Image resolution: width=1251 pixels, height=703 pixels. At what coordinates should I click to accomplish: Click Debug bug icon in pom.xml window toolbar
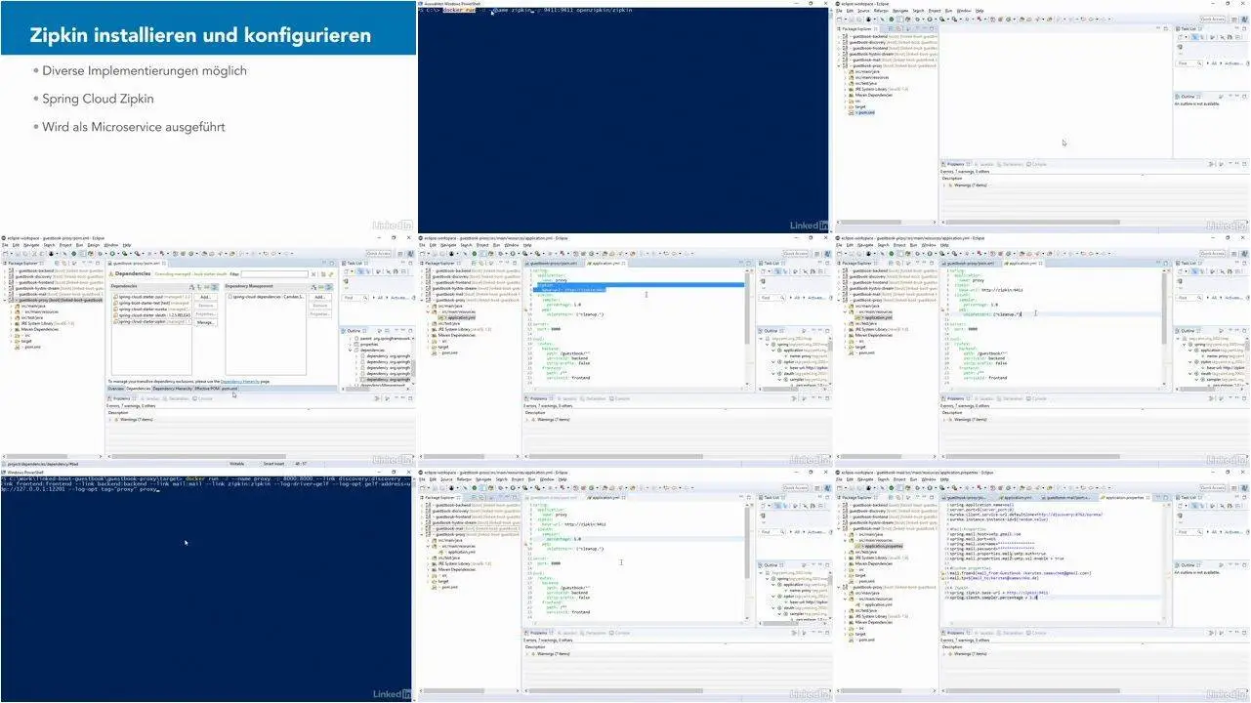pyautogui.click(x=100, y=254)
